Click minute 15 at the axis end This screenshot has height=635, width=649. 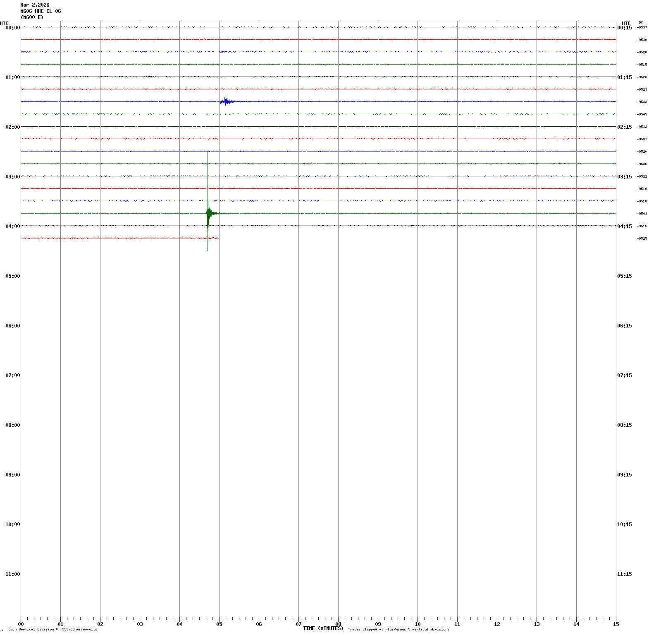coord(616,624)
